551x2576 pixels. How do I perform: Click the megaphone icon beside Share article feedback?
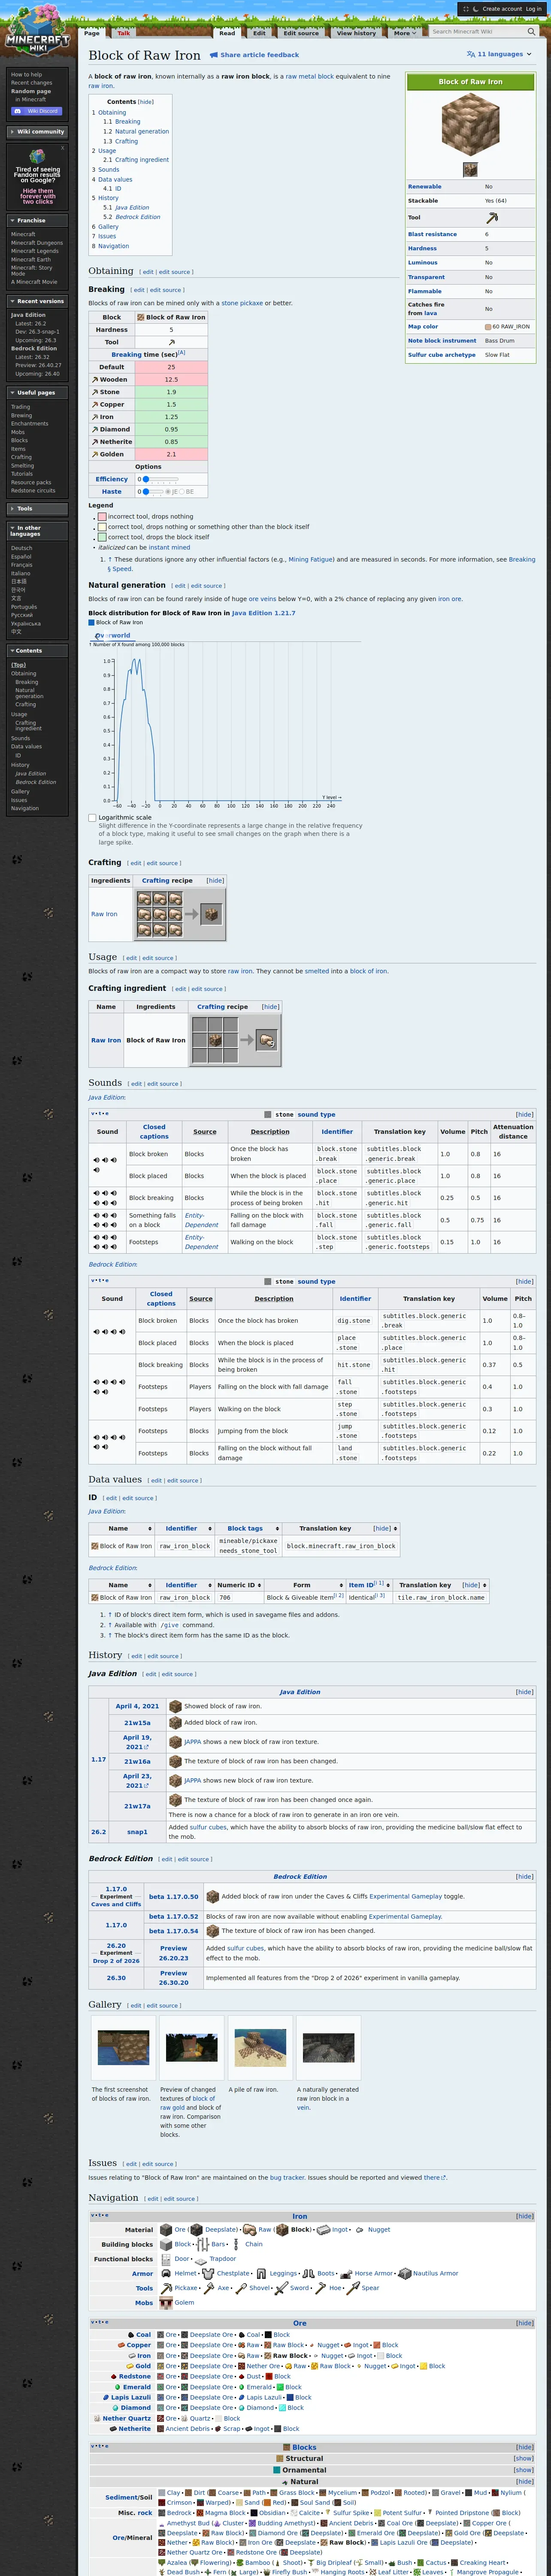pyautogui.click(x=214, y=55)
